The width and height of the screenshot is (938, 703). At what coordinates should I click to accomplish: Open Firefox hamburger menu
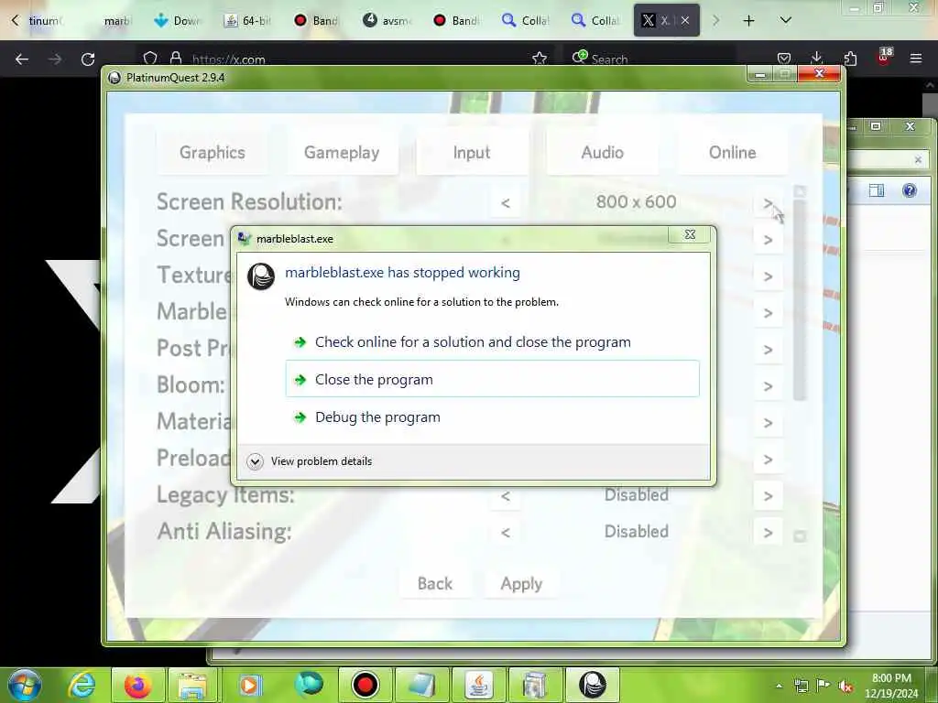pos(915,59)
